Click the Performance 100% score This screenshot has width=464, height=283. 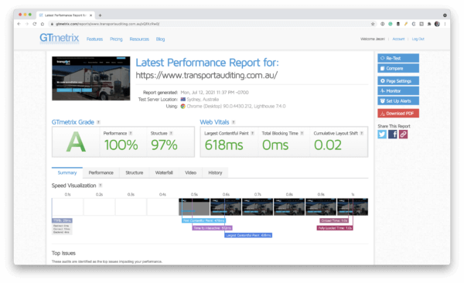121,145
